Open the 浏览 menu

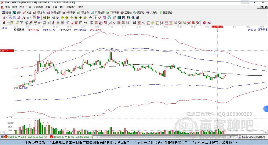(x=15, y=7)
